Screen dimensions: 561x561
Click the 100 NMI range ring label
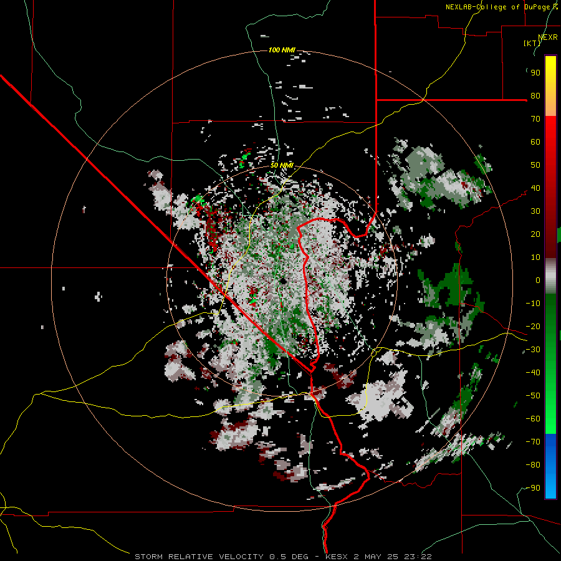282,50
